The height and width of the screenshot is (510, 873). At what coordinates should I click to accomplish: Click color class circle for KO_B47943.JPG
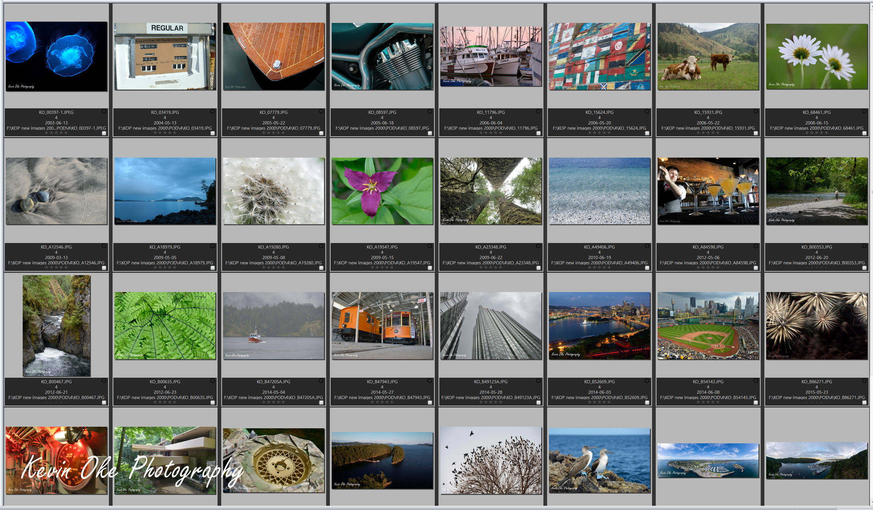(x=429, y=381)
